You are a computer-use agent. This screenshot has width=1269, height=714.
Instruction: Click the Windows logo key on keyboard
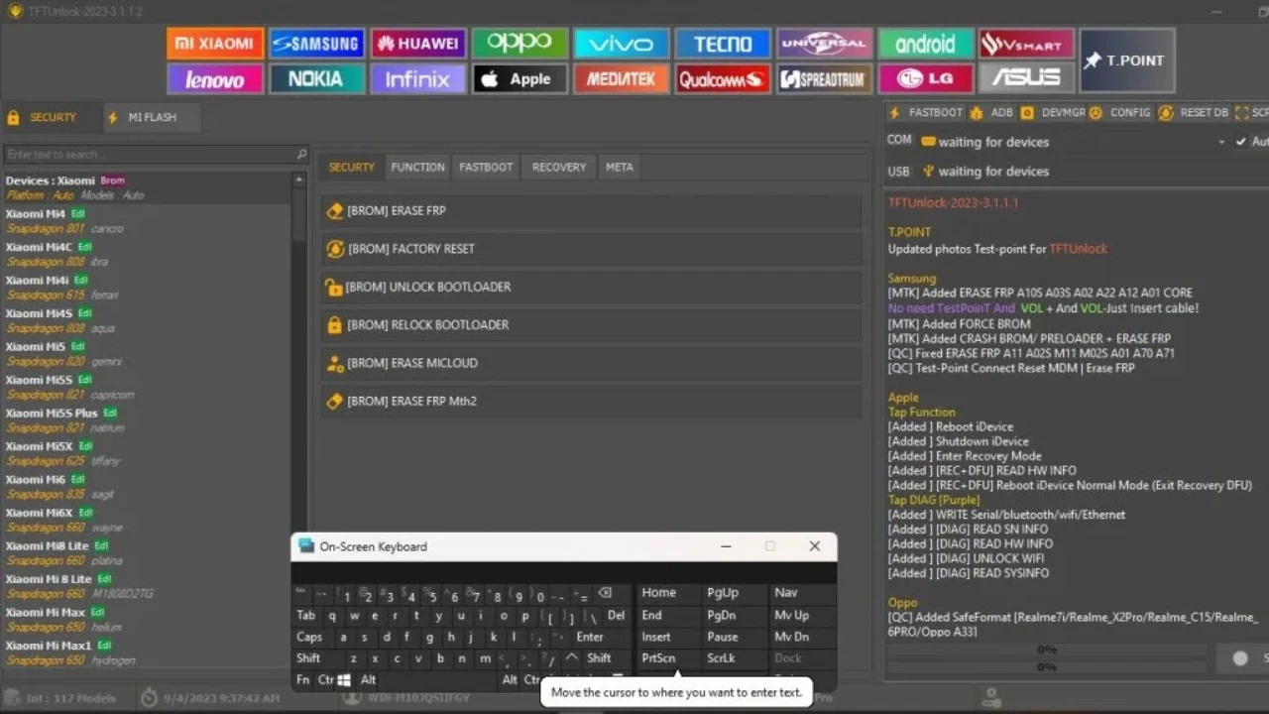click(344, 680)
